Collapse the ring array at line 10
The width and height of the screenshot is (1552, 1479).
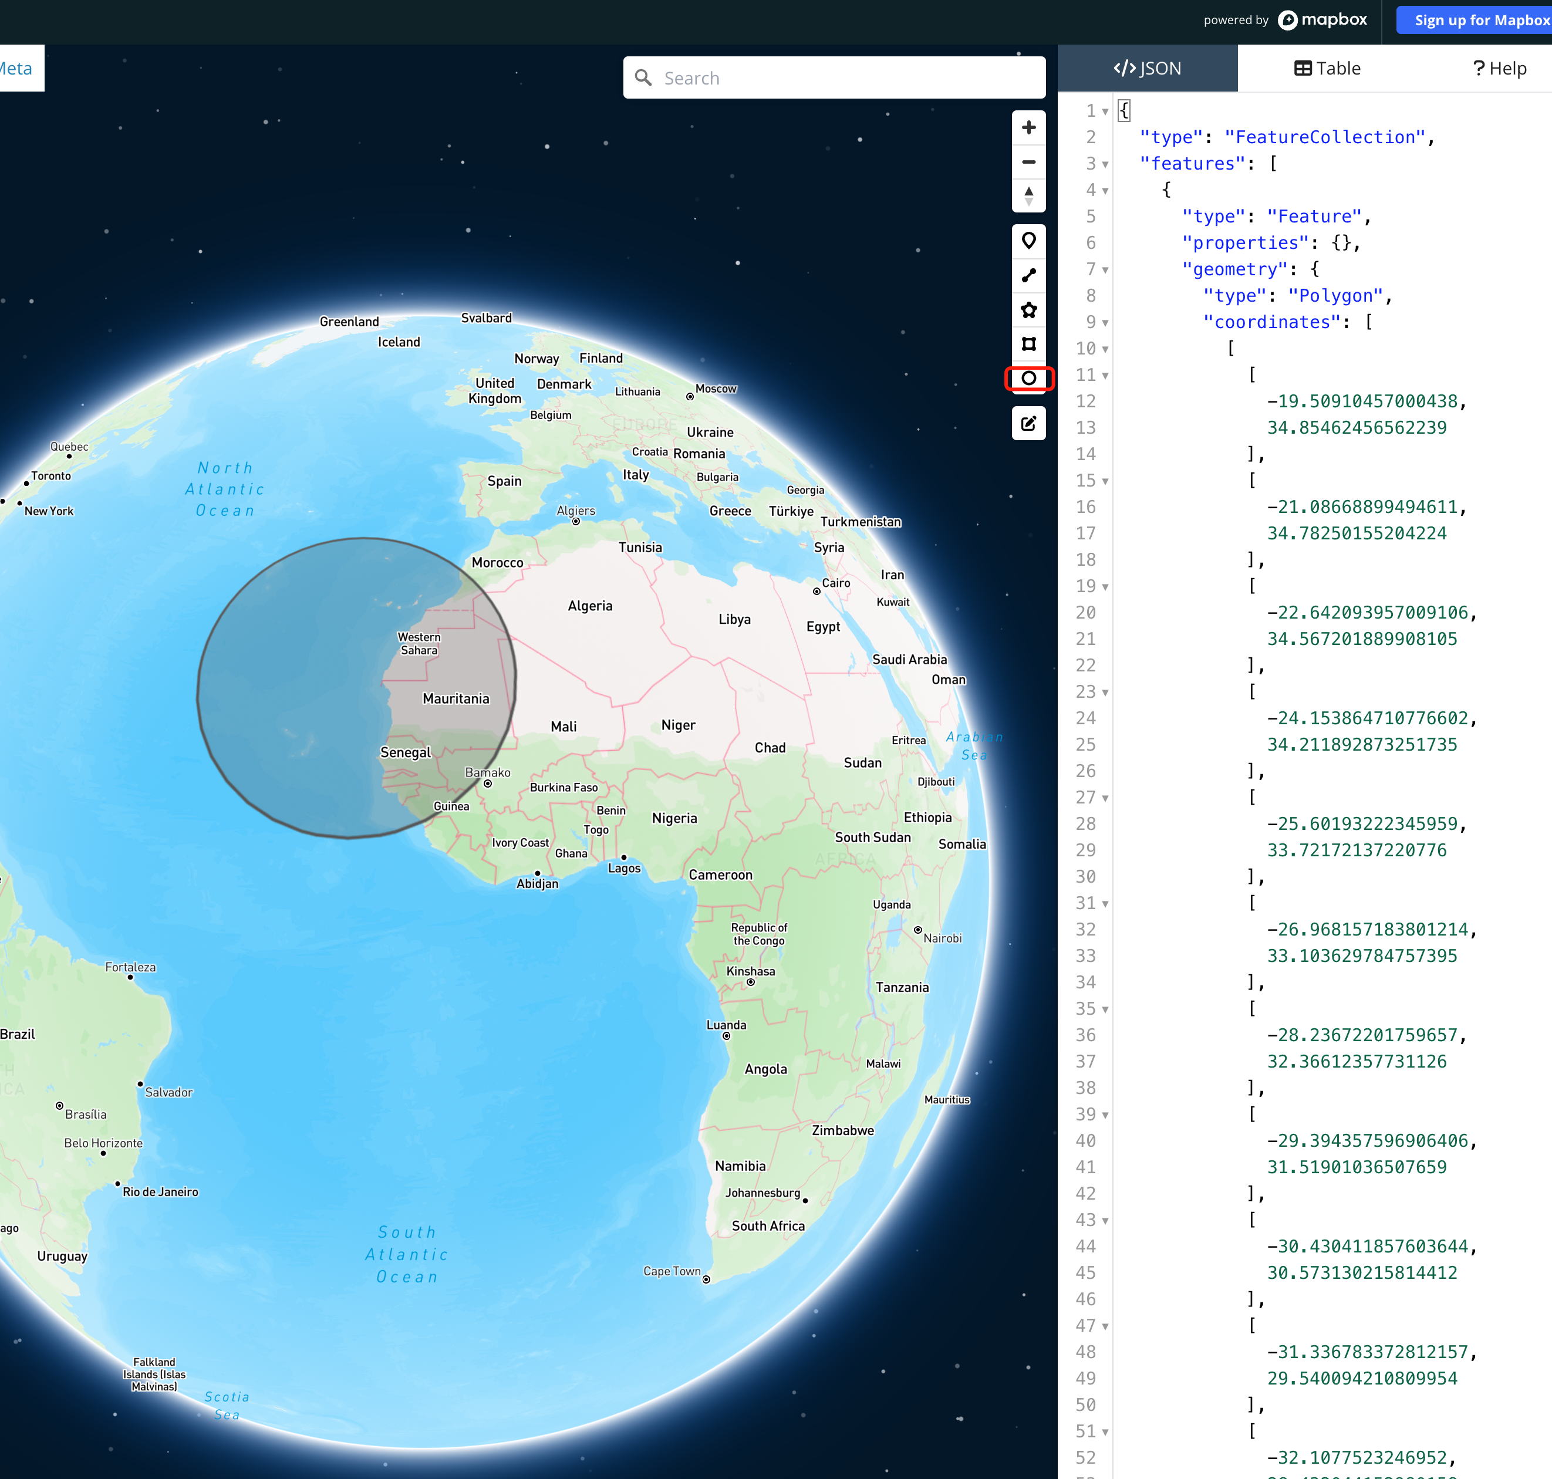click(x=1105, y=349)
